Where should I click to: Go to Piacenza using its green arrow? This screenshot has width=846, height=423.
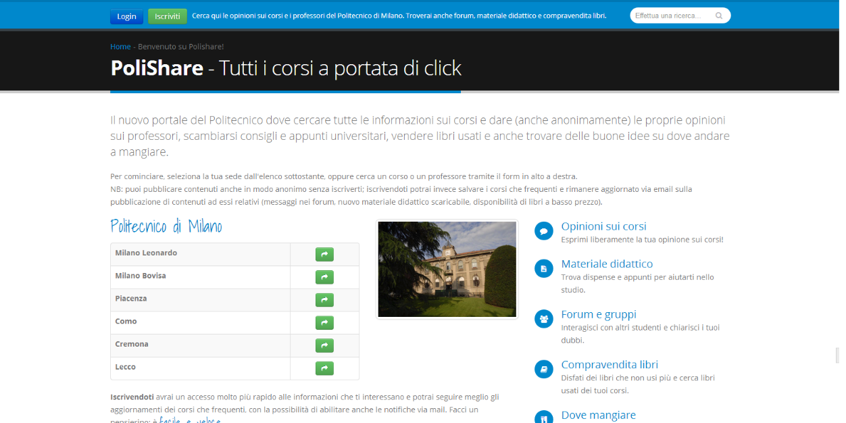click(324, 300)
